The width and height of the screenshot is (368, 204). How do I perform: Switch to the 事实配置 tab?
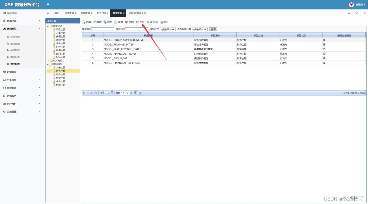[x=85, y=13]
